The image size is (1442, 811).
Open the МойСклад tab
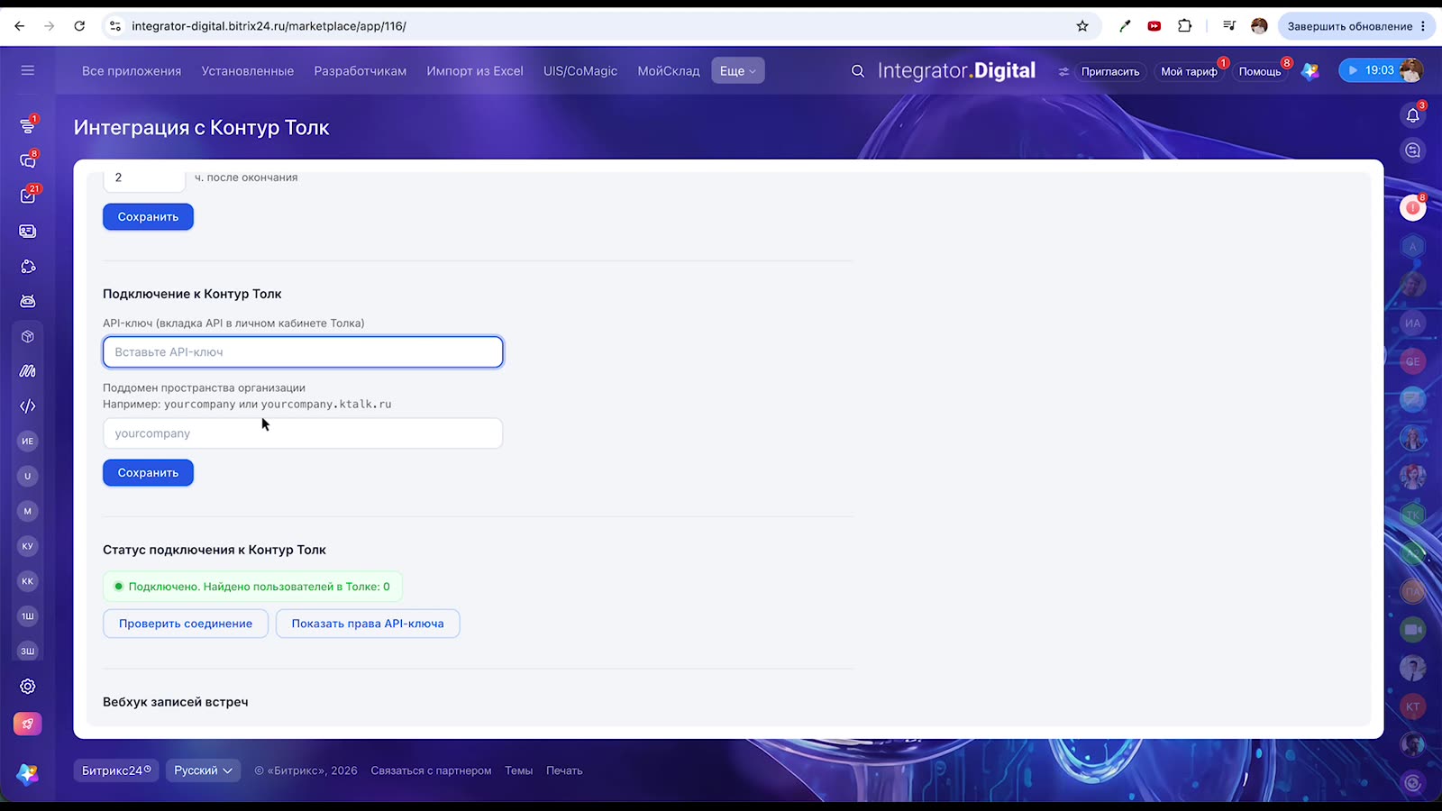669,71
